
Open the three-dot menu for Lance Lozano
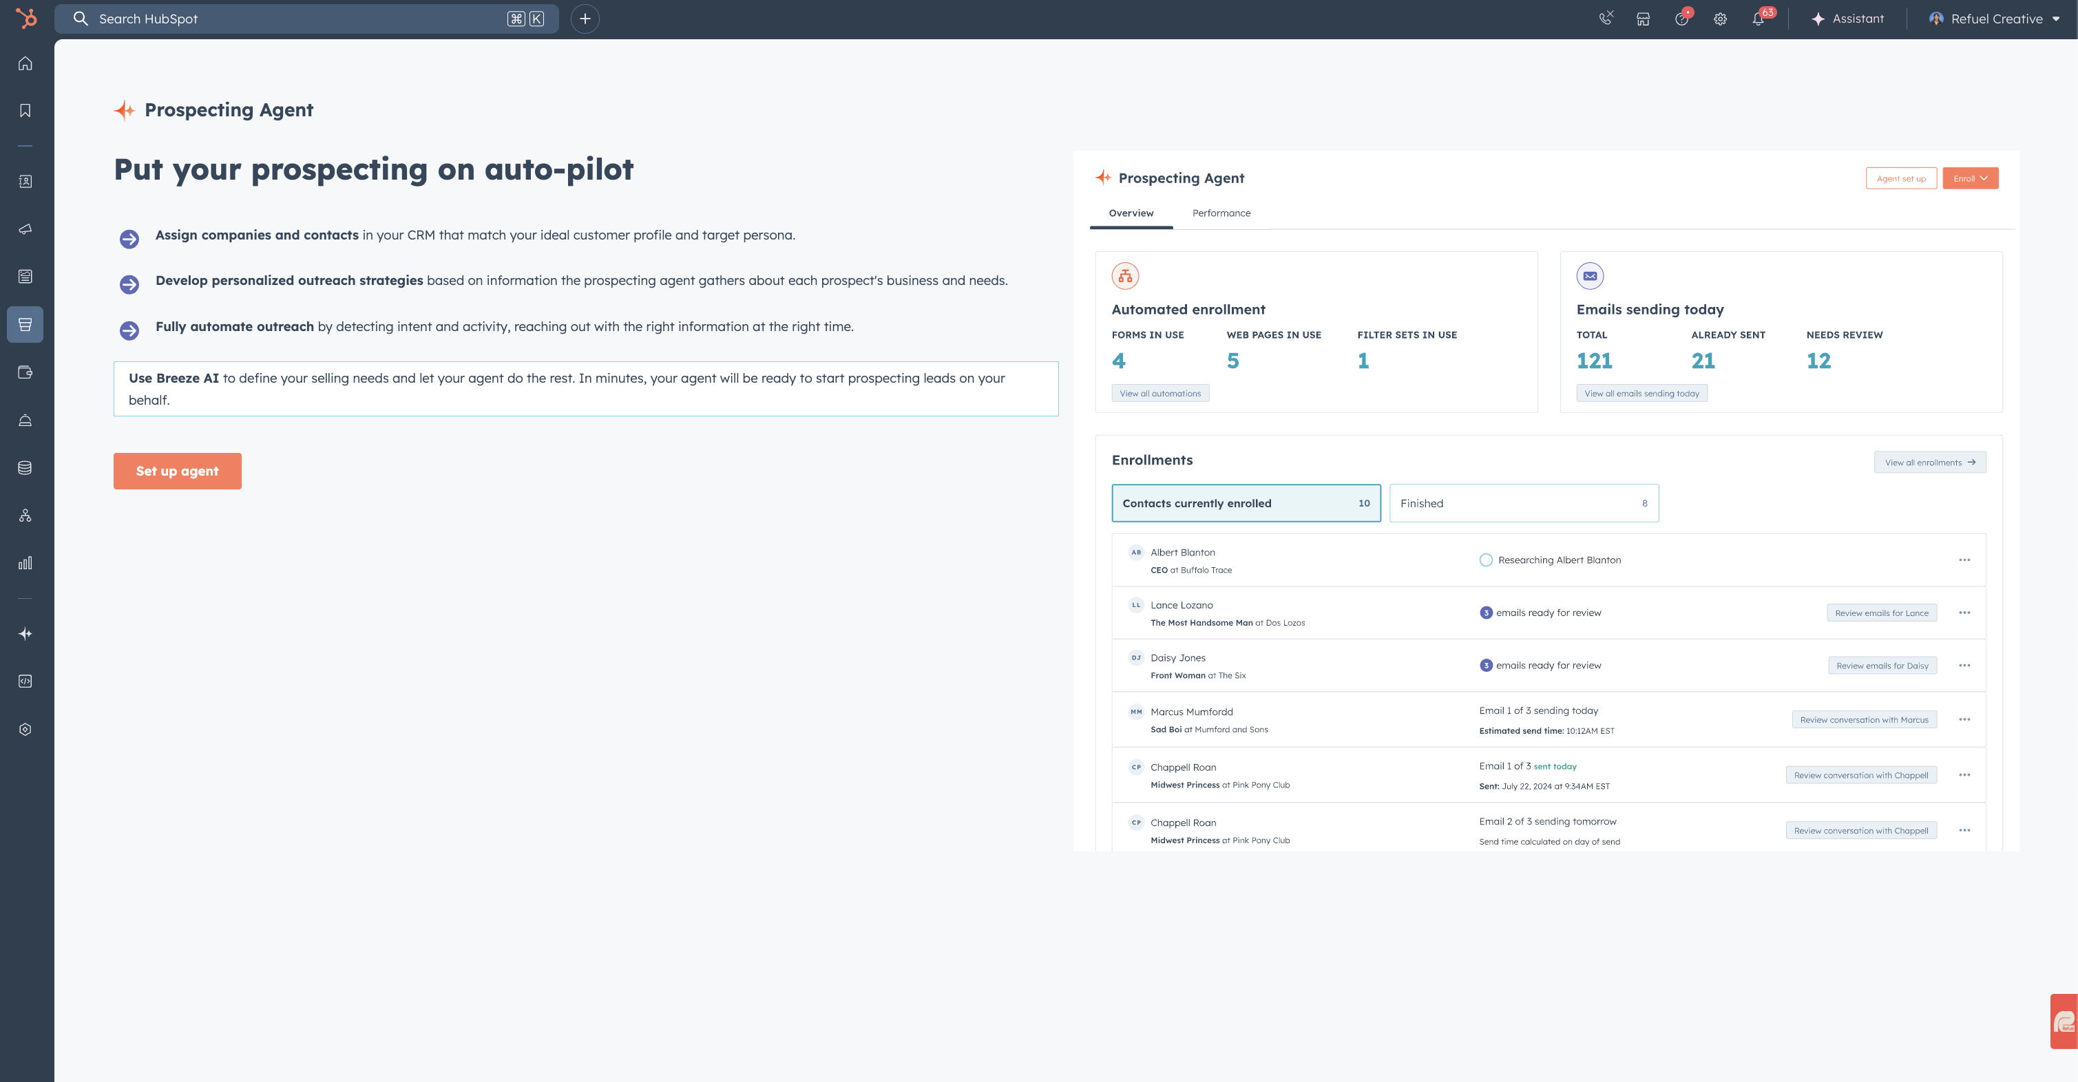[x=1964, y=613]
